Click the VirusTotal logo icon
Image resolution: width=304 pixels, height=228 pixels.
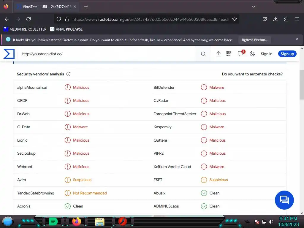pyautogui.click(x=9, y=54)
